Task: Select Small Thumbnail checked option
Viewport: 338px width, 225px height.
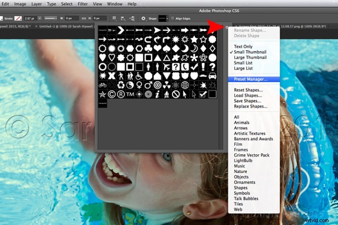Action: tap(250, 52)
